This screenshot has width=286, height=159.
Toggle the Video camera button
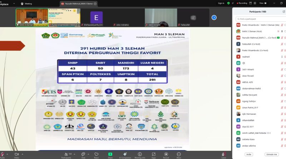[x=16, y=154]
